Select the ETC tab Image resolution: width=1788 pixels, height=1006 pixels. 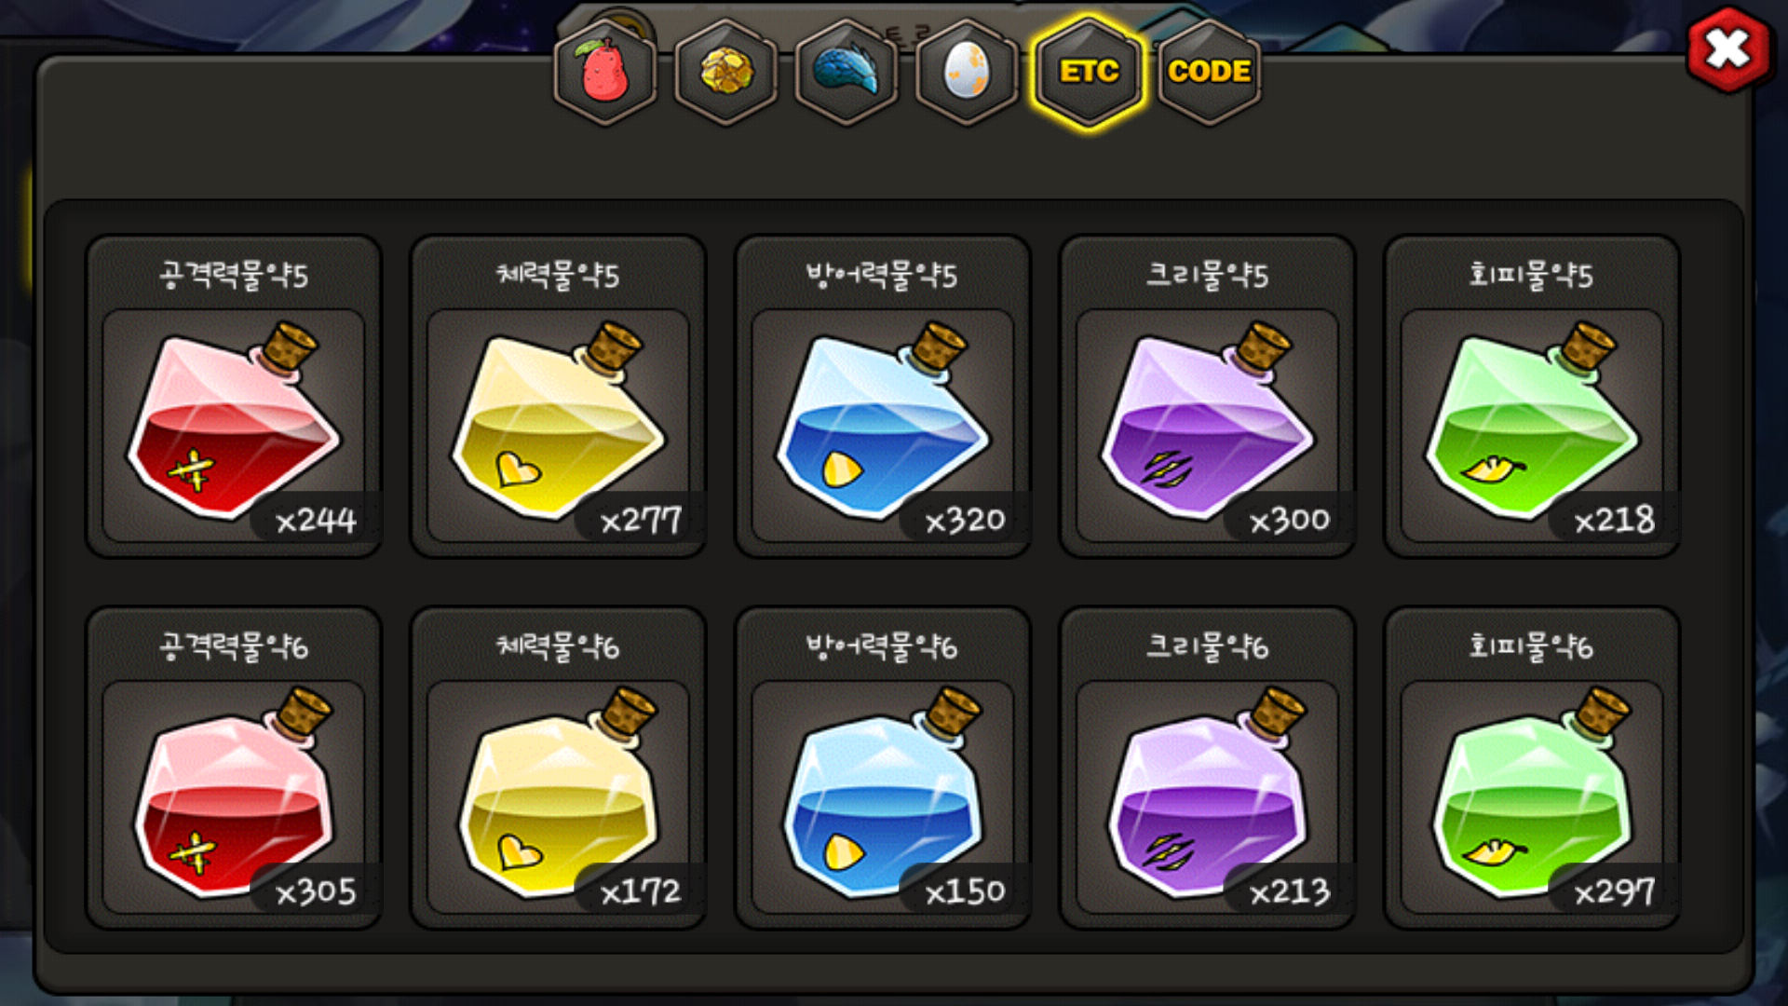[1089, 72]
